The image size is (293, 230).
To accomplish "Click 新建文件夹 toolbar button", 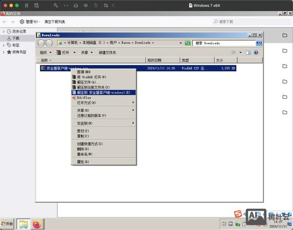I will pos(107,52).
